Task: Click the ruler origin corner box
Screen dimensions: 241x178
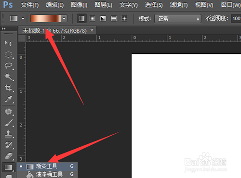Action: click(22, 38)
